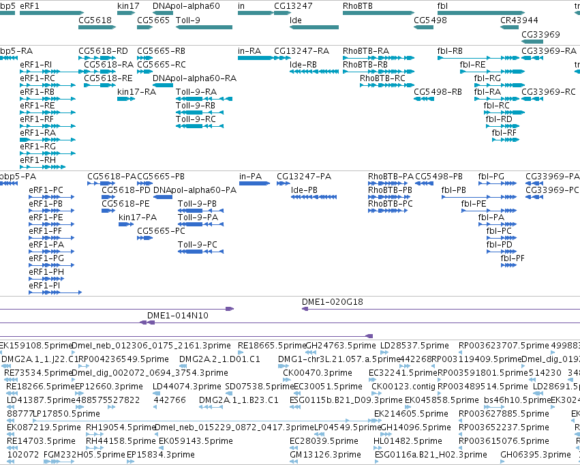This screenshot has width=580, height=465.
Task: Select EST GM13126.3prime
Action: 325,454
